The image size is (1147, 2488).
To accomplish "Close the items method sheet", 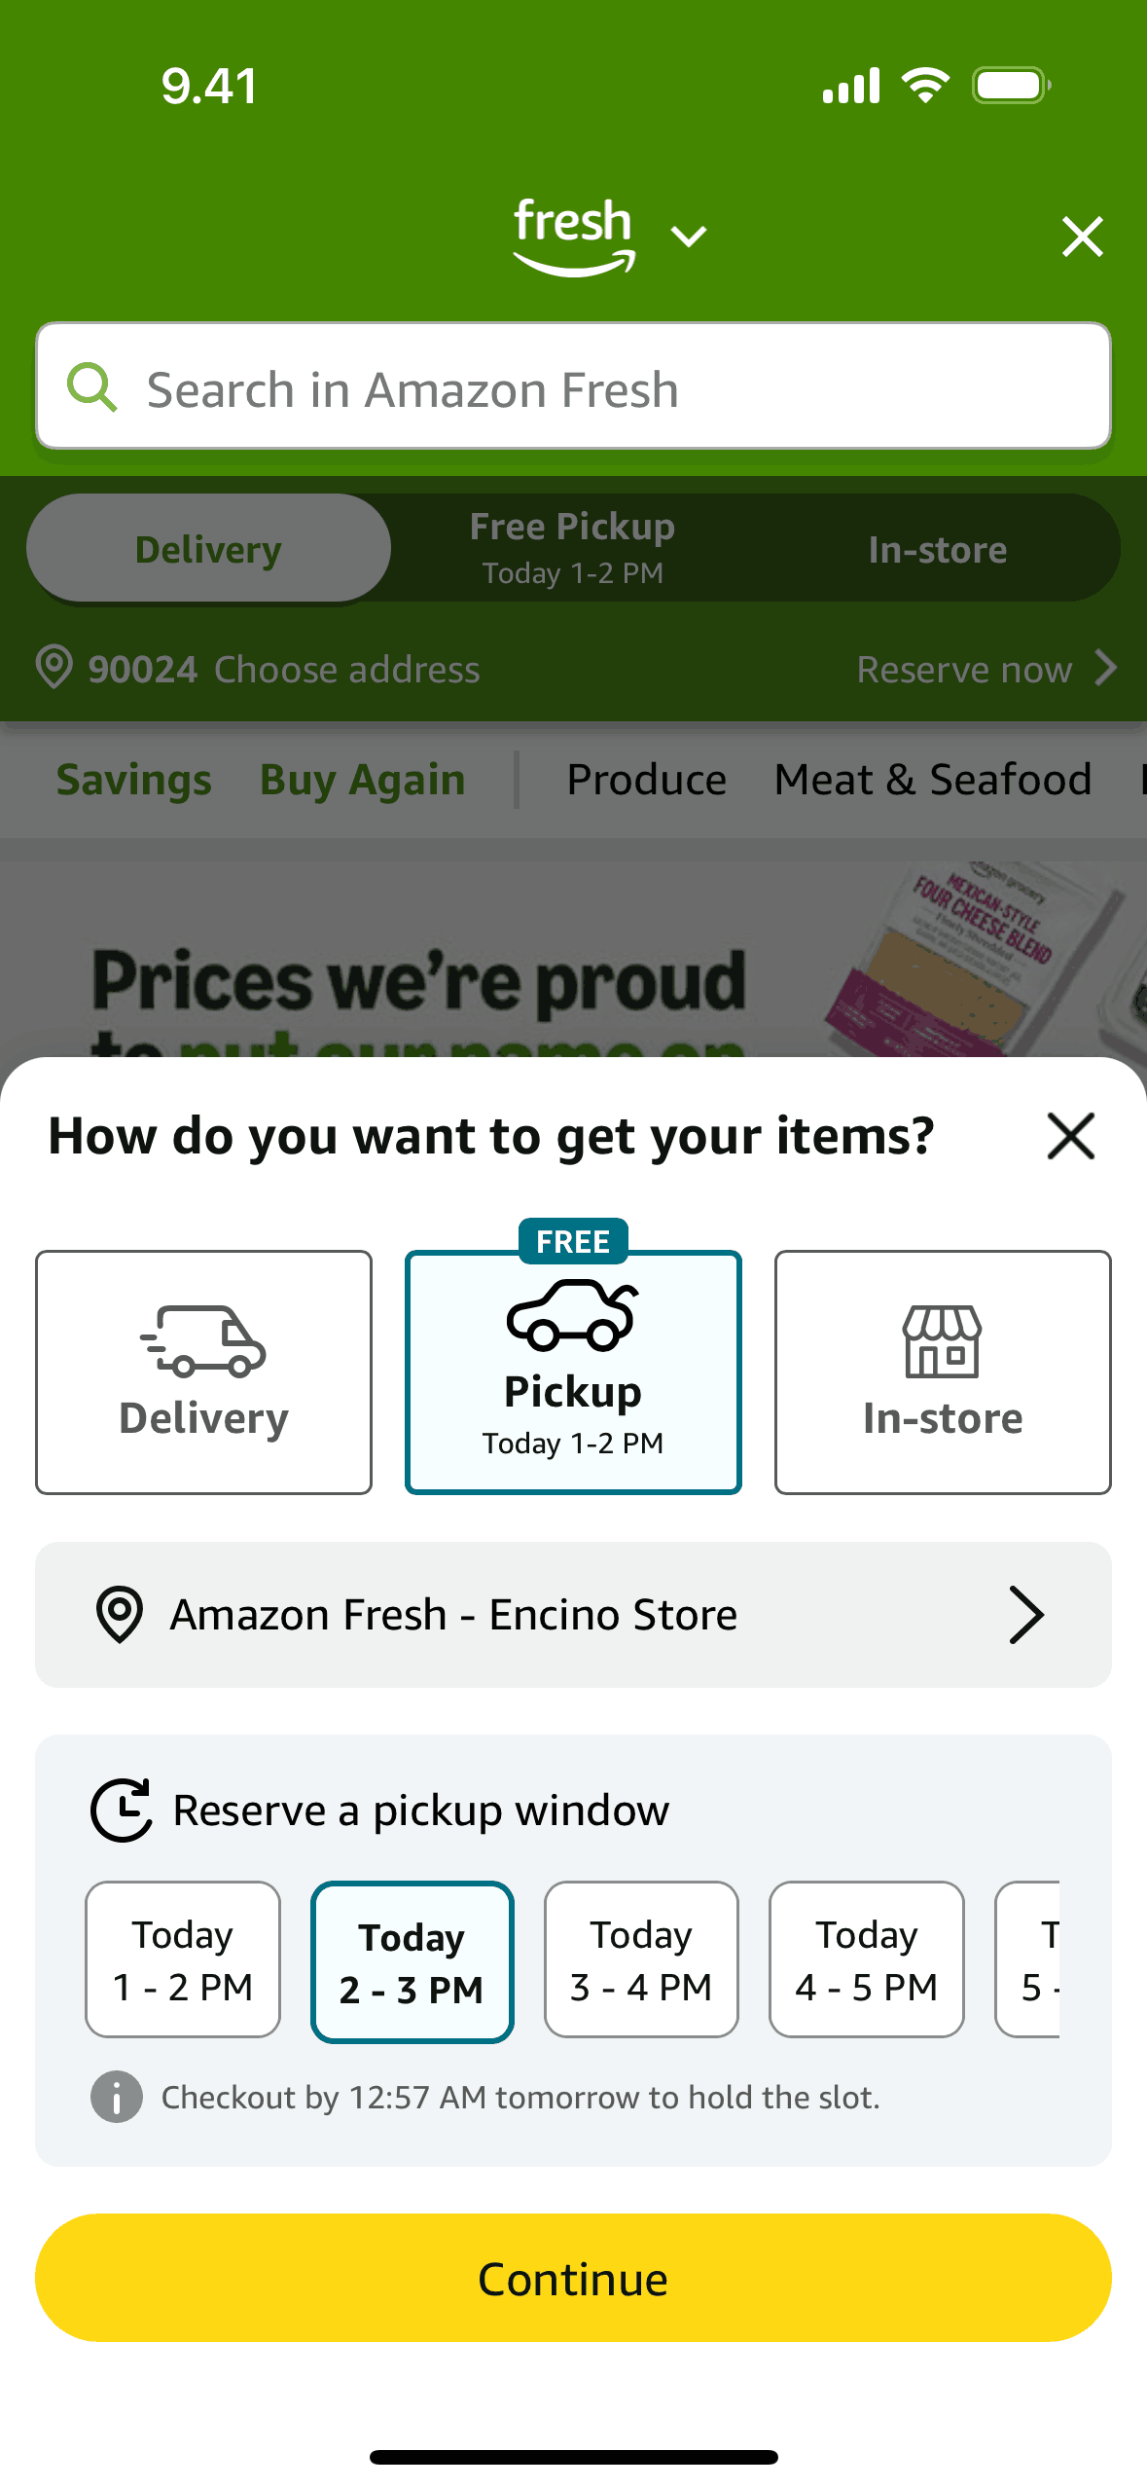I will (x=1070, y=1136).
